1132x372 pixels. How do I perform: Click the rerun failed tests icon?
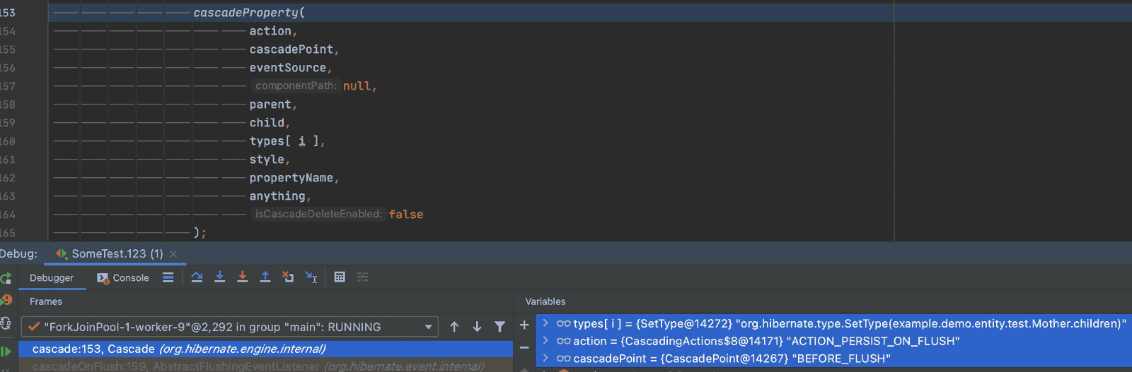[x=6, y=300]
